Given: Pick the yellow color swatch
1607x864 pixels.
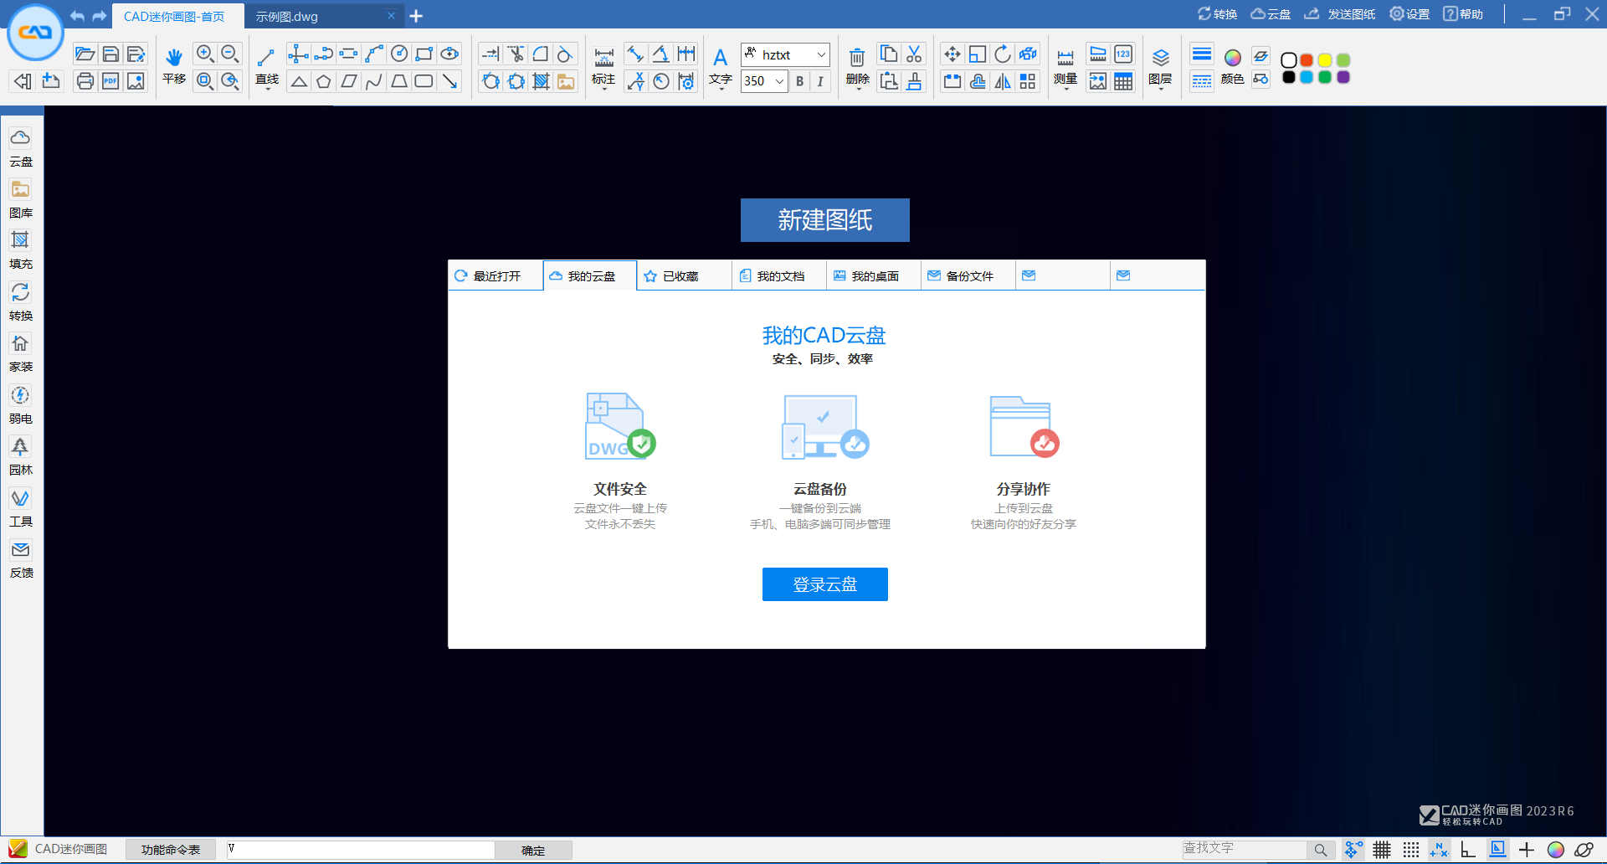Looking at the screenshot, I should click(x=1325, y=60).
